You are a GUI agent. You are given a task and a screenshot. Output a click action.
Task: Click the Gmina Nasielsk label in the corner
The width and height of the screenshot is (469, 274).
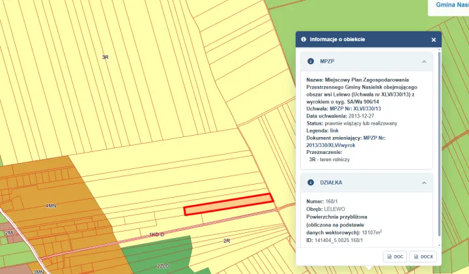pyautogui.click(x=452, y=5)
